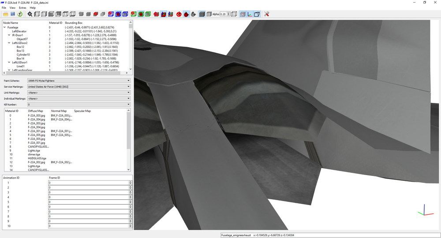Open the Unit Markings dropdown
Image resolution: width=441 pixels, height=238 pixels.
[79, 93]
